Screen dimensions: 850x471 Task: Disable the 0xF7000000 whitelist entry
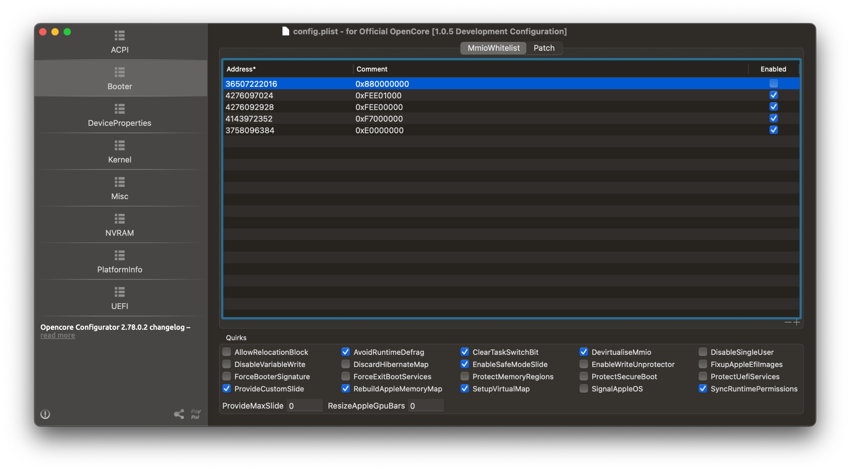pos(773,118)
